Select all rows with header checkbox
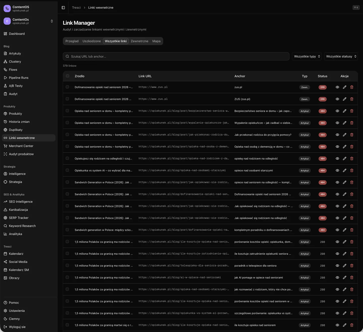The height and width of the screenshot is (332, 363). tap(67, 76)
